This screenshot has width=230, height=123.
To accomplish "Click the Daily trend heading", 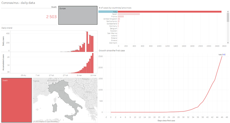I will pyautogui.click(x=7, y=28).
